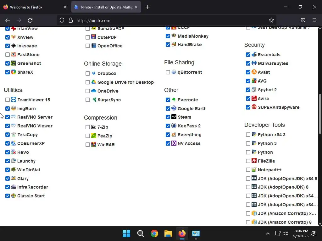Enable the TeamViewer 15 checkbox
The width and height of the screenshot is (322, 241).
tap(8, 100)
